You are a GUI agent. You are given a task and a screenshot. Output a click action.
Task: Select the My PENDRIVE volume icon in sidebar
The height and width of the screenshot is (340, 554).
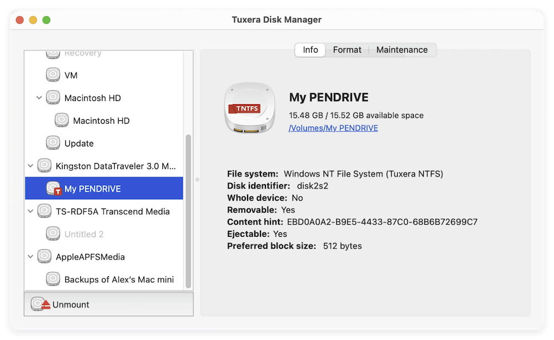coord(53,188)
